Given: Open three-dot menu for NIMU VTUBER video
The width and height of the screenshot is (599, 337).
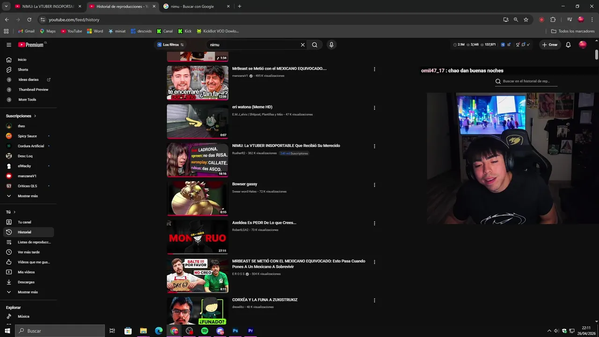Looking at the screenshot, I should coord(374,146).
